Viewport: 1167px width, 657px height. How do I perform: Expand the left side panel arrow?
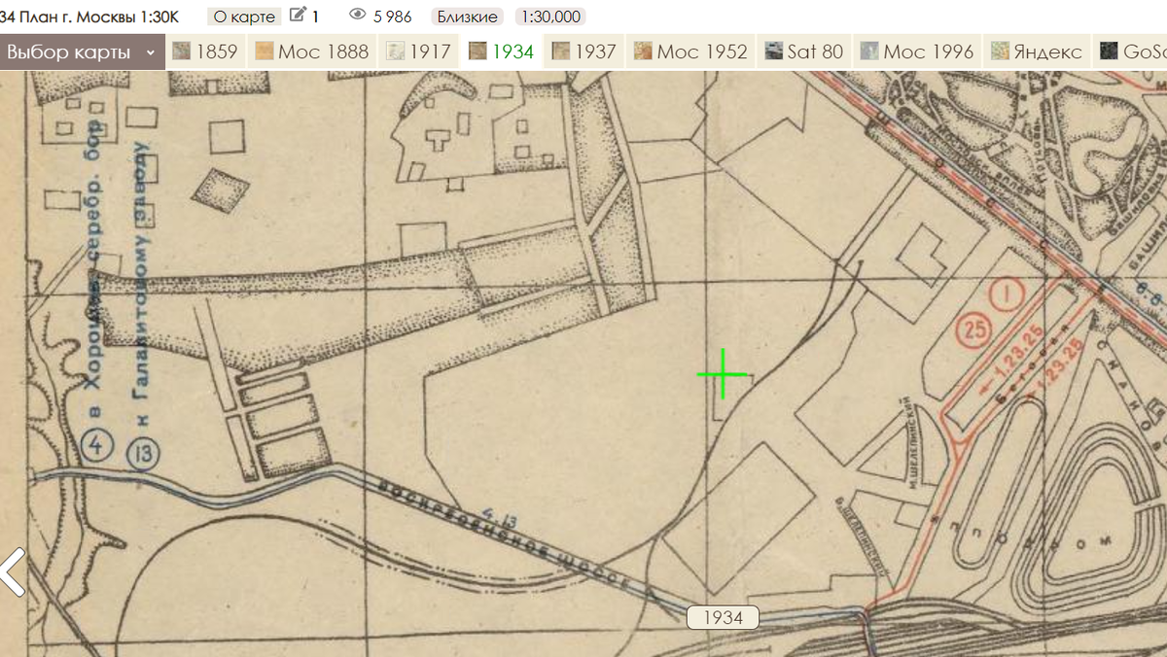coord(12,571)
